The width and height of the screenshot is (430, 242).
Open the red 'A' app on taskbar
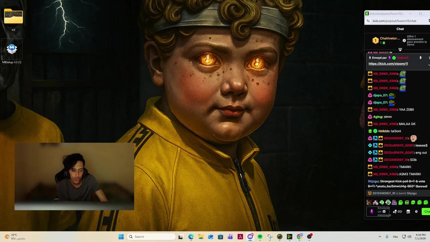[x=240, y=237]
